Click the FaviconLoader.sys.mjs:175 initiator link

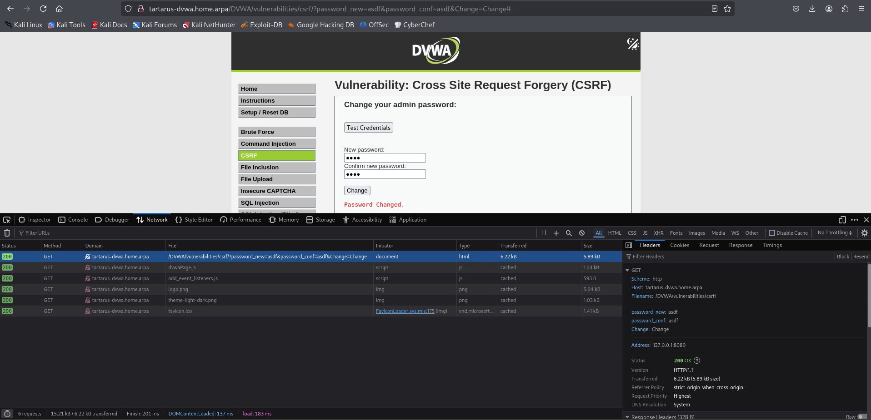[x=405, y=311]
